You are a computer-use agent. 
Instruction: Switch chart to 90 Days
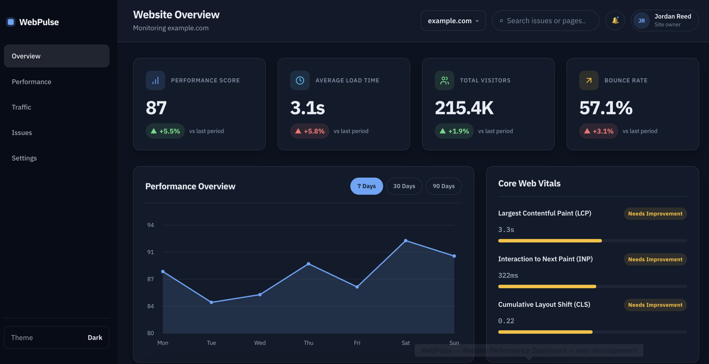tap(444, 186)
